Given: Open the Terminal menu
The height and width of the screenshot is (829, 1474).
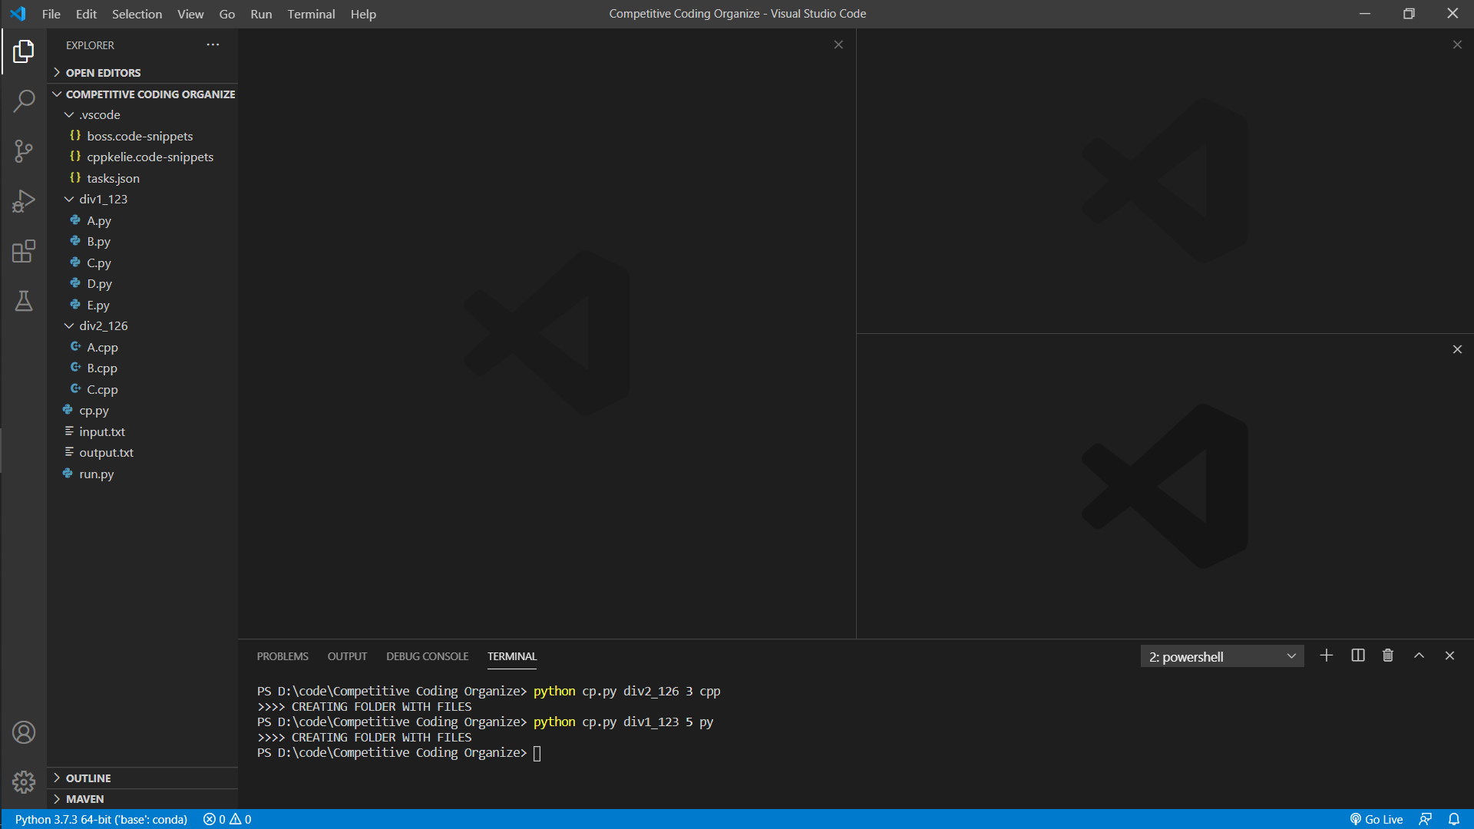Looking at the screenshot, I should coord(311,14).
